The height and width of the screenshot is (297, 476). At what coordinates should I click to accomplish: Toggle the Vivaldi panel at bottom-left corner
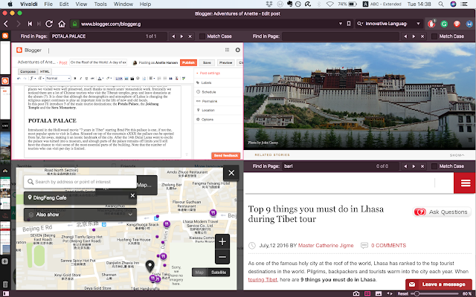point(5,294)
